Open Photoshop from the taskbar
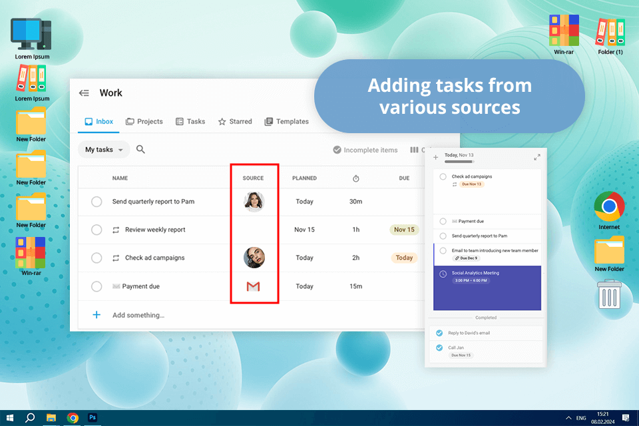The image size is (639, 426). (x=93, y=418)
